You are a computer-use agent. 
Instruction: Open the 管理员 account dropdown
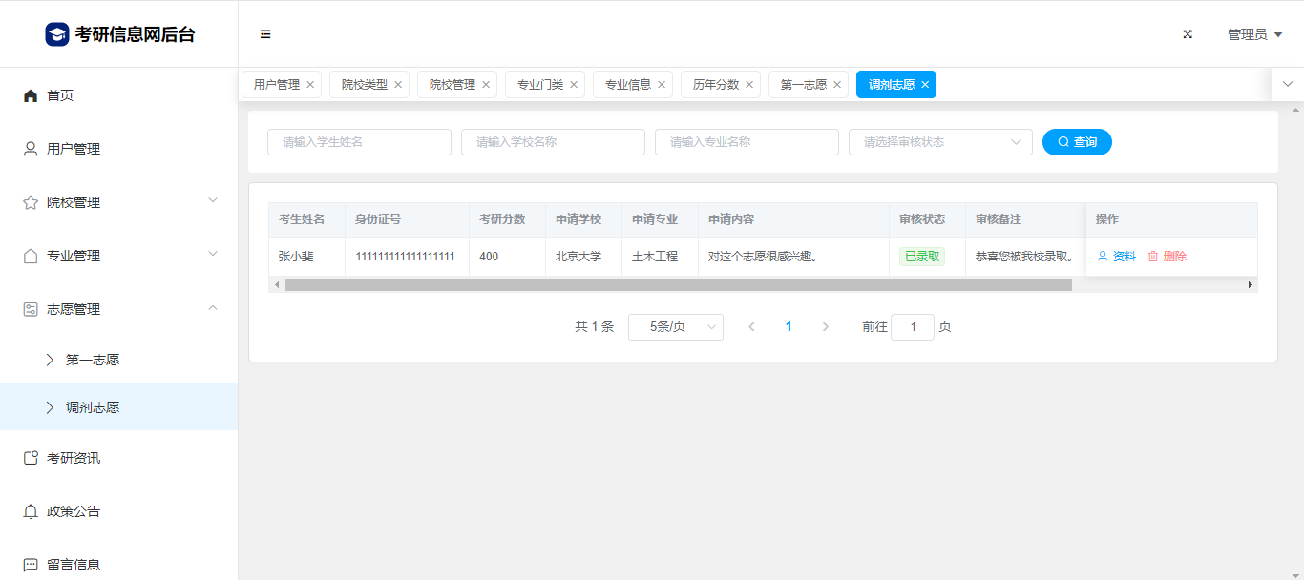coord(1253,34)
